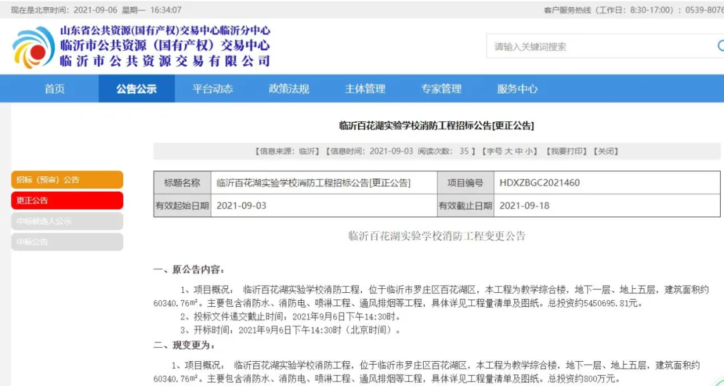Click the start date 2021-09-03 cell
Screen dimensions: 724x386
[x=324, y=206]
